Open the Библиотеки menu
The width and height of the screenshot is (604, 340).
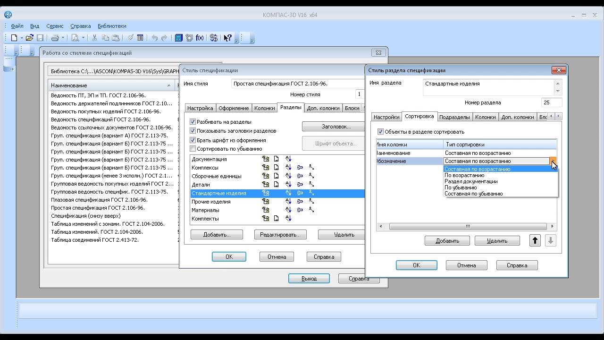[112, 26]
